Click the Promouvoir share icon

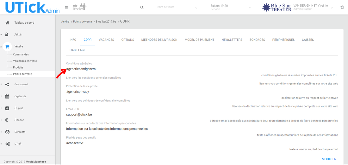pyautogui.click(x=7, y=84)
